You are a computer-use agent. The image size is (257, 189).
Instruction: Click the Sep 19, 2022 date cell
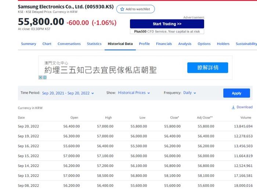point(28,136)
